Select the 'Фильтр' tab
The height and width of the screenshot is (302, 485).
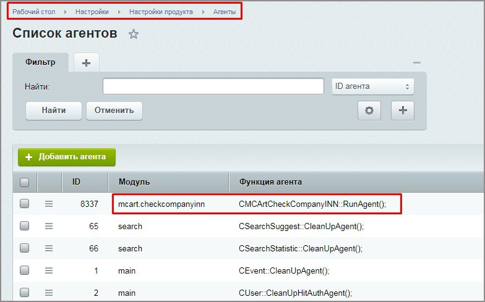(40, 62)
